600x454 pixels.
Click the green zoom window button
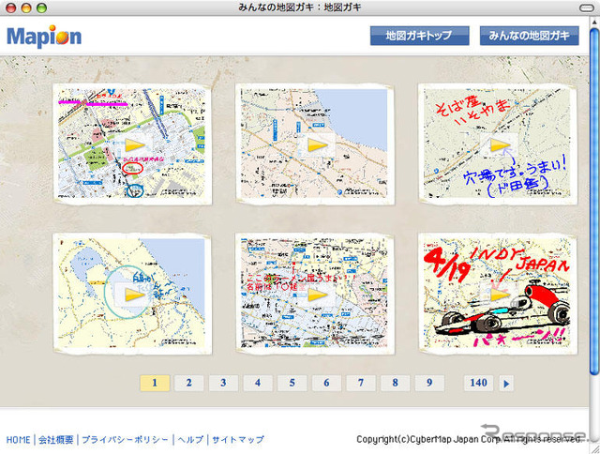(41, 8)
